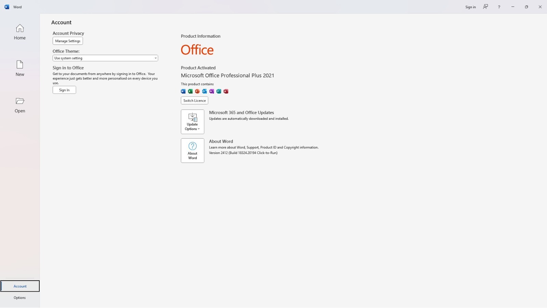Click 'Microsoft 365 and Office Updates' heading
547x308 pixels.
tap(241, 113)
